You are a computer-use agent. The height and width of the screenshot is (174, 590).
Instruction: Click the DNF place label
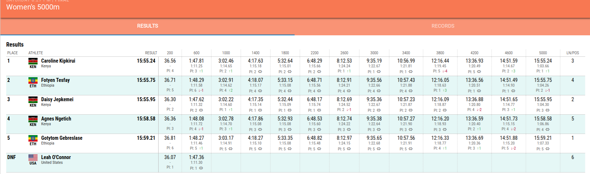pos(12,157)
